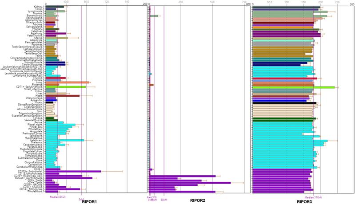Select the Thyroid tissue label
Image resolution: width=355 pixels, height=204 pixels.
(x=37, y=78)
